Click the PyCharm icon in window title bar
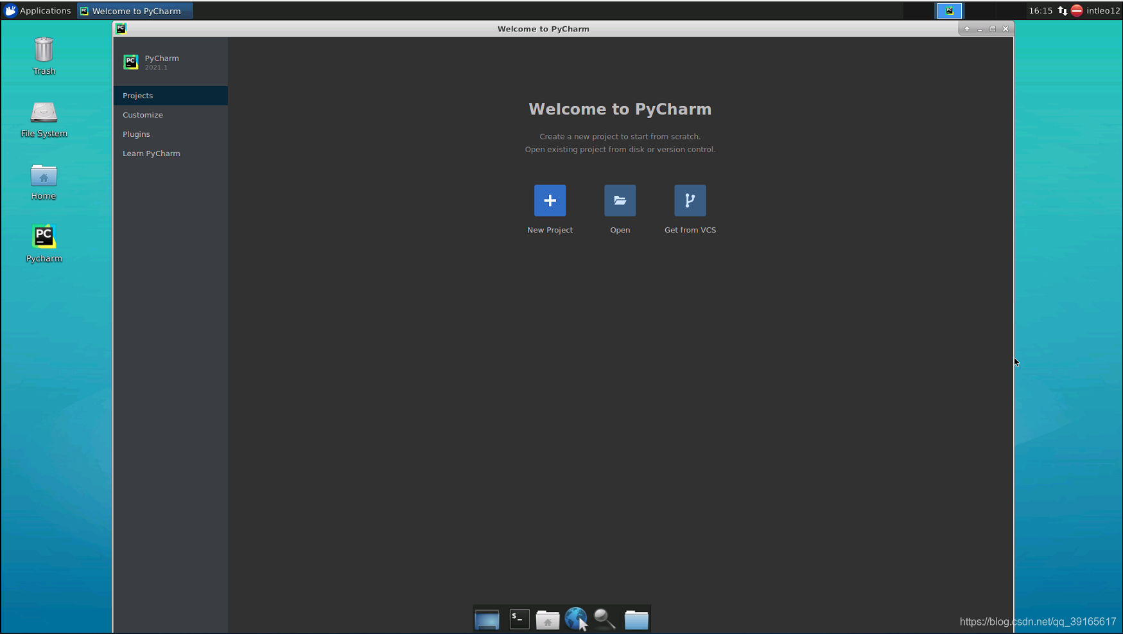1123x634 pixels. 121,28
